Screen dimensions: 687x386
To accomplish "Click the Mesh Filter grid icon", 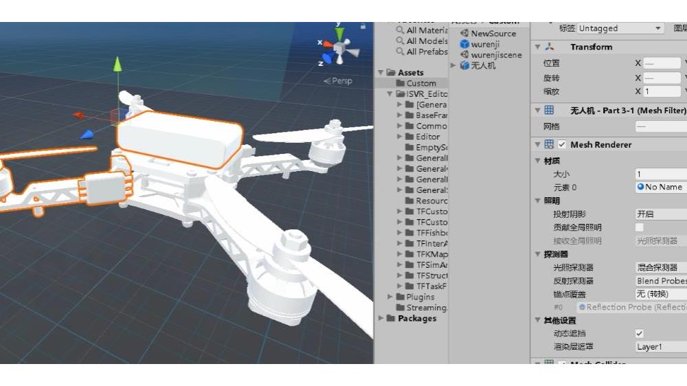I will [x=549, y=110].
